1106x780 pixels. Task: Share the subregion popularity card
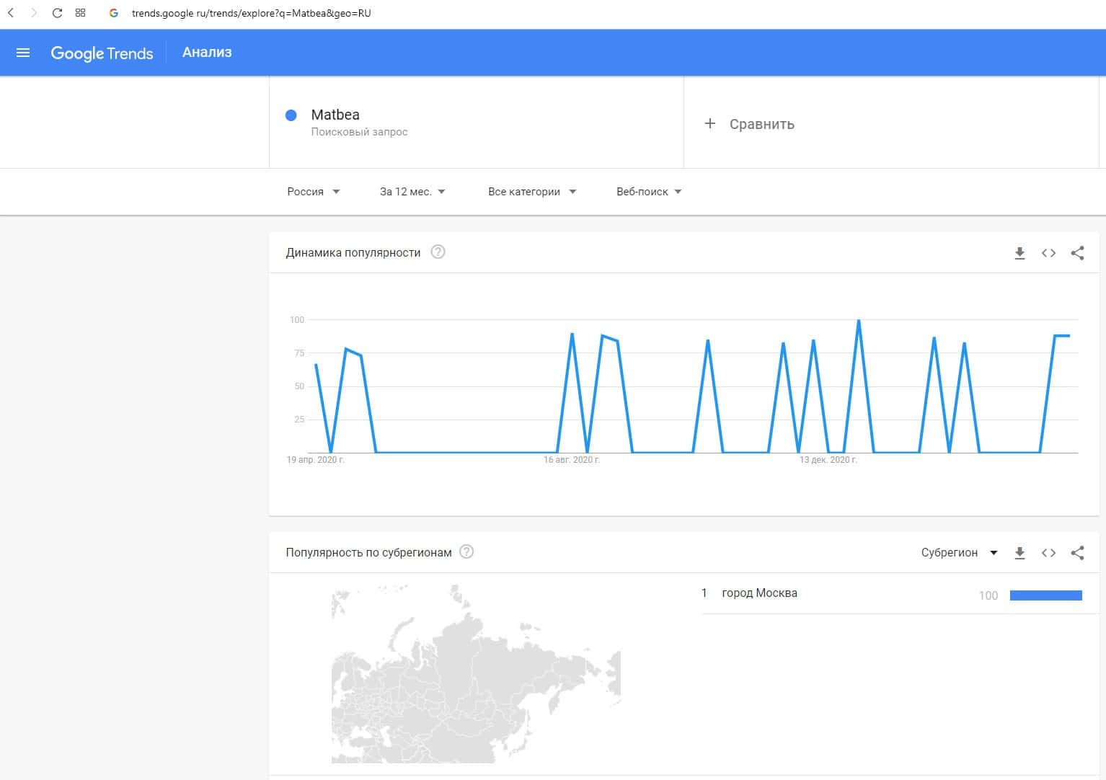(1077, 553)
